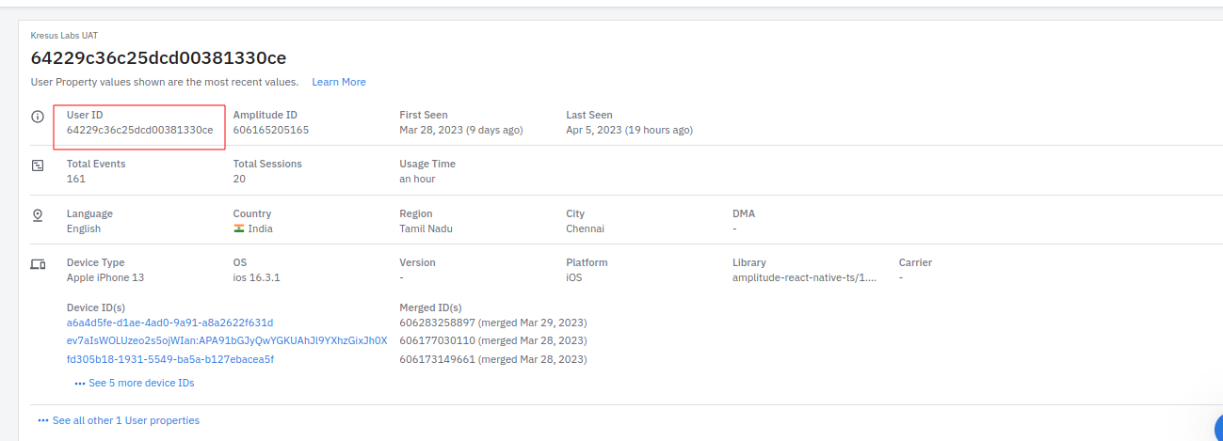
Task: Click the info icon beside User ID
Action: click(x=38, y=117)
